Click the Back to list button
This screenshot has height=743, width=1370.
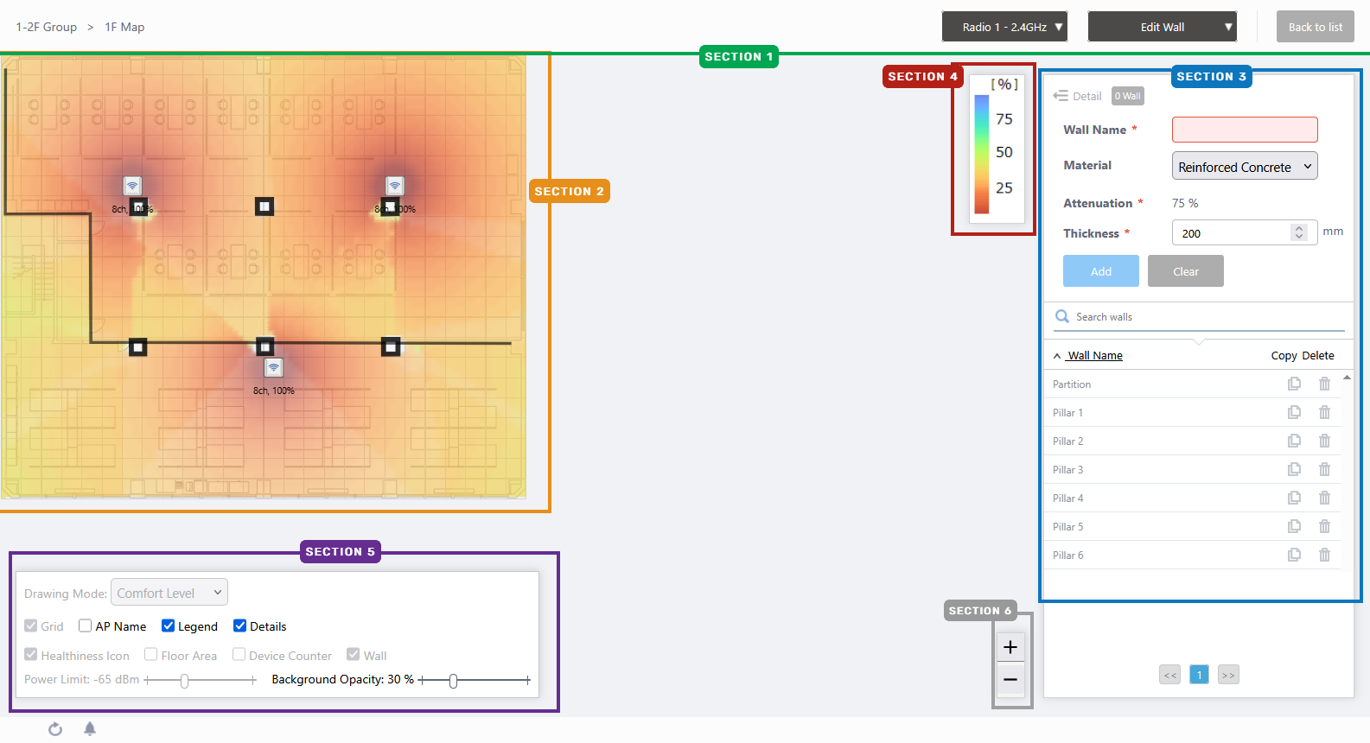coord(1316,27)
